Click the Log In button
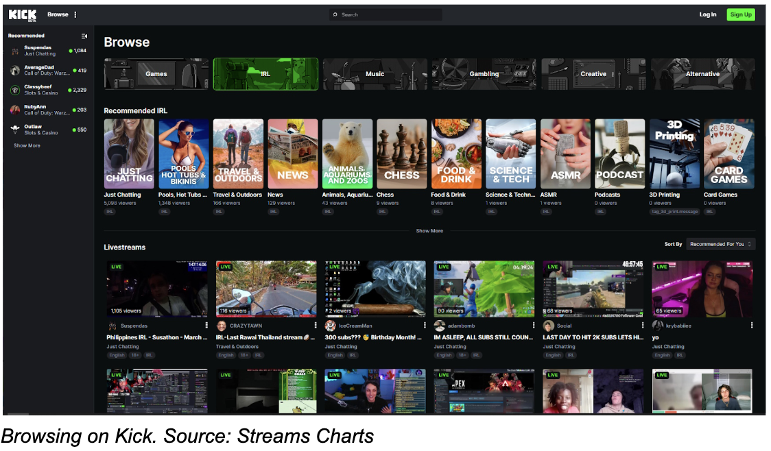Image resolution: width=771 pixels, height=451 pixels. tap(708, 15)
